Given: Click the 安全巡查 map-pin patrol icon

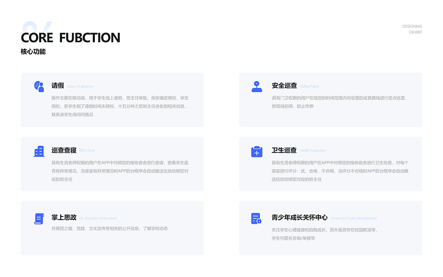Looking at the screenshot, I should tap(256, 87).
